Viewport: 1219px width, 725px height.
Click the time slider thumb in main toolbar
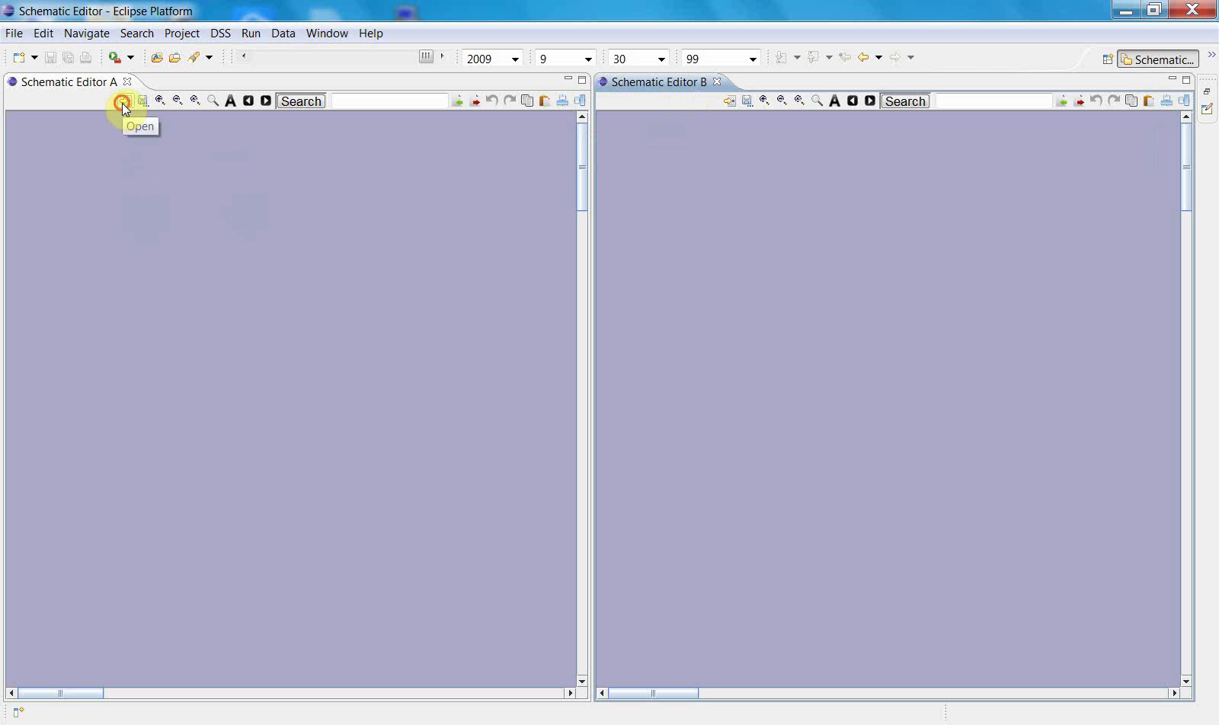426,56
